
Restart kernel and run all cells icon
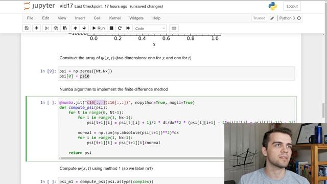pos(128,28)
